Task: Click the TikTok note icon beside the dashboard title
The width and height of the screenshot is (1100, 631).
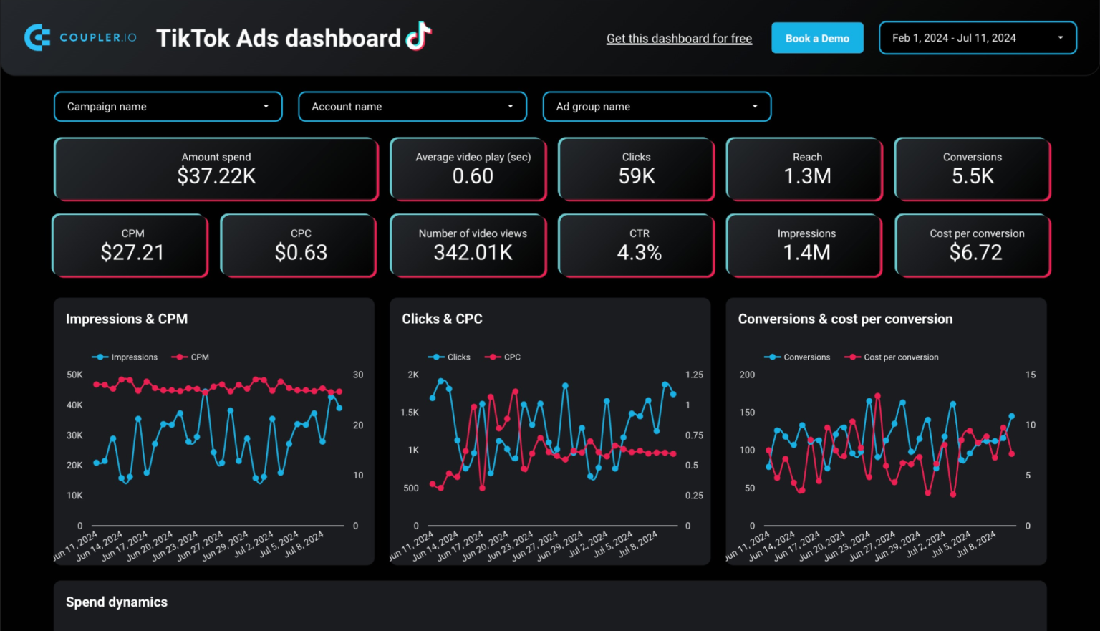Action: pyautogui.click(x=420, y=36)
